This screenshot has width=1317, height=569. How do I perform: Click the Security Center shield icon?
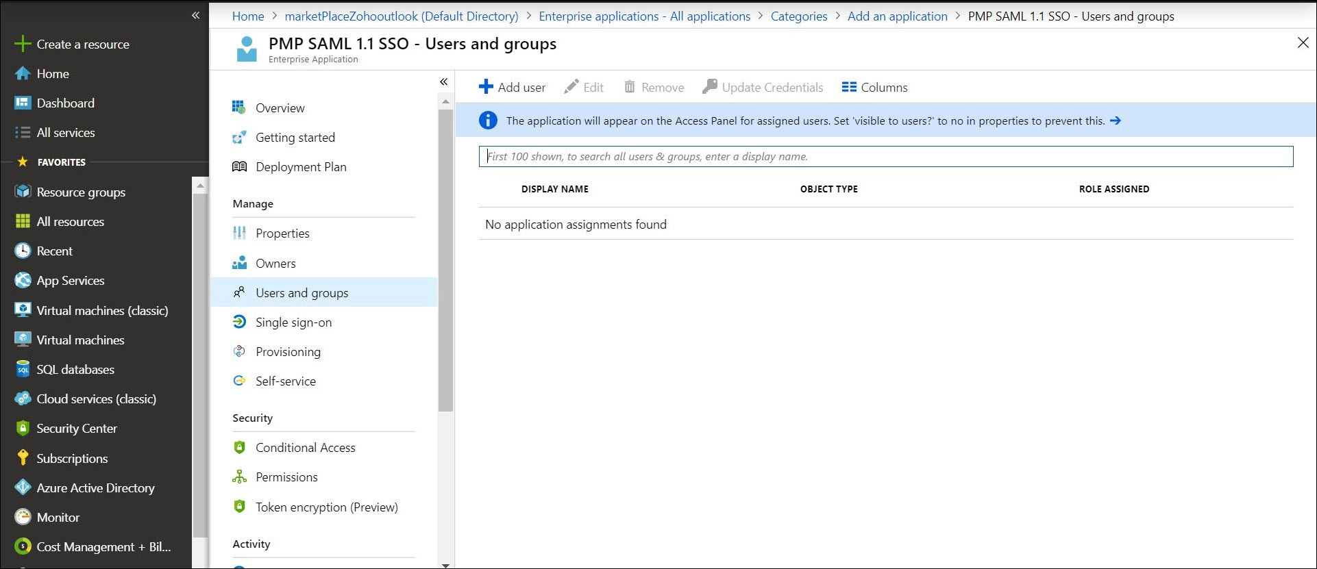coord(23,429)
